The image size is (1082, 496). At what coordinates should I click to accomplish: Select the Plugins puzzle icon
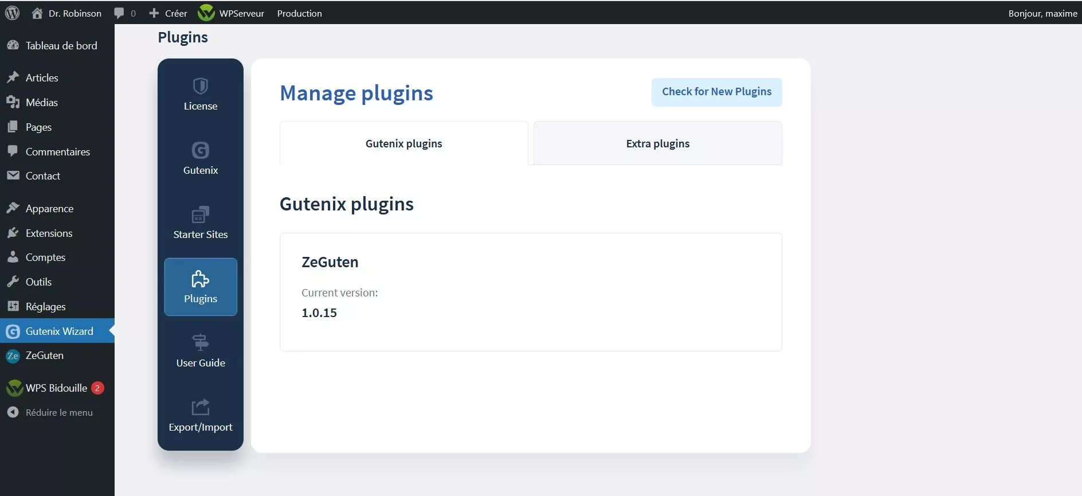201,279
